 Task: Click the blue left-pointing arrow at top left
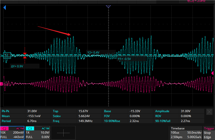click(x=5, y=7)
